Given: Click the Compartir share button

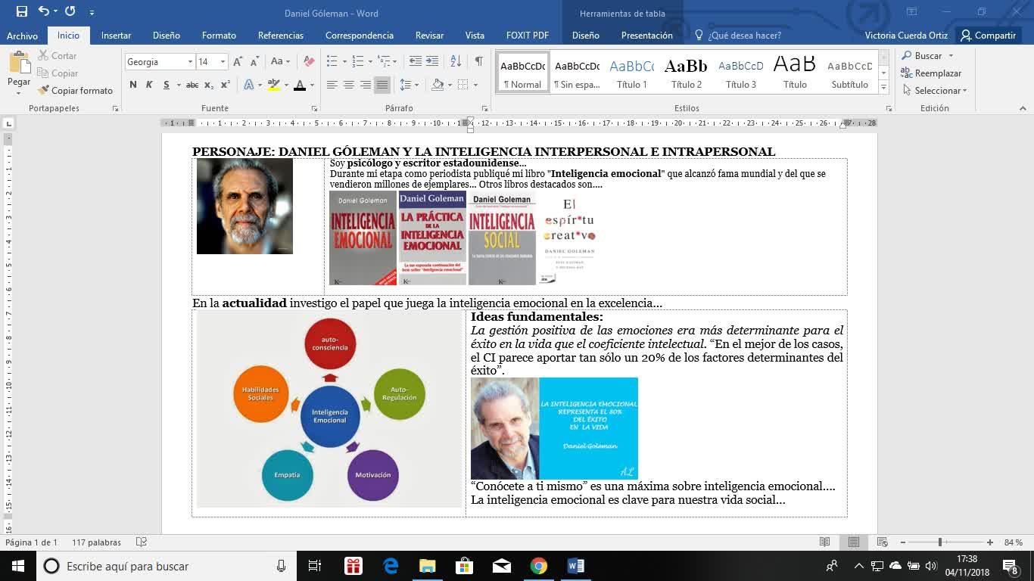Looking at the screenshot, I should click(x=987, y=36).
